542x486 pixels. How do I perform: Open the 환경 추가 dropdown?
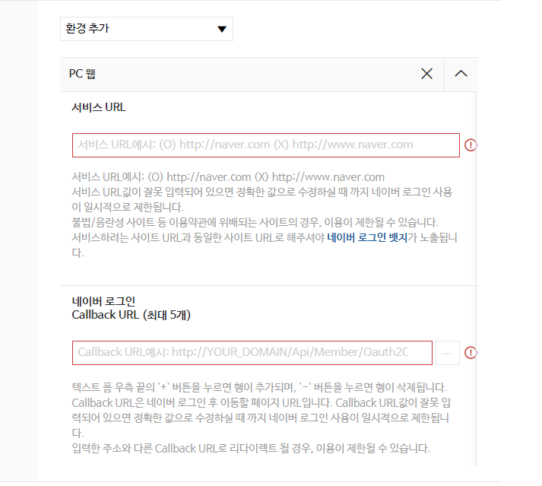[147, 29]
